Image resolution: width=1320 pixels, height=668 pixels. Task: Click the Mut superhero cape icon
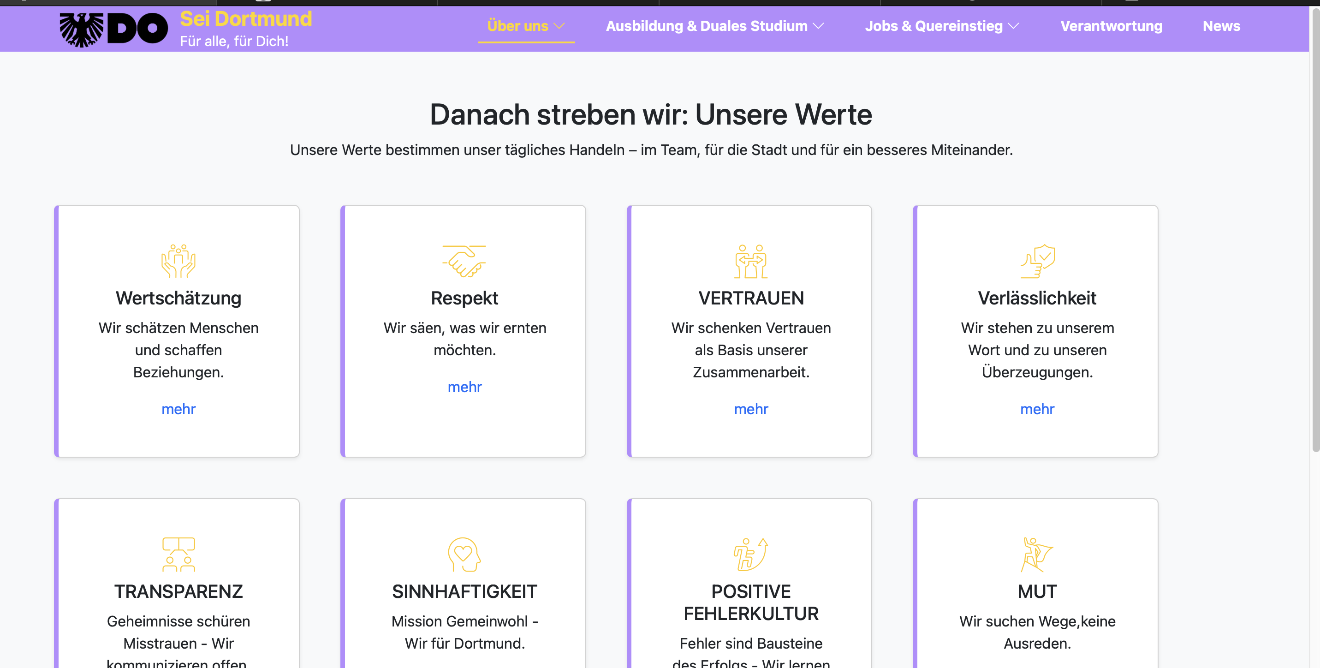tap(1037, 554)
